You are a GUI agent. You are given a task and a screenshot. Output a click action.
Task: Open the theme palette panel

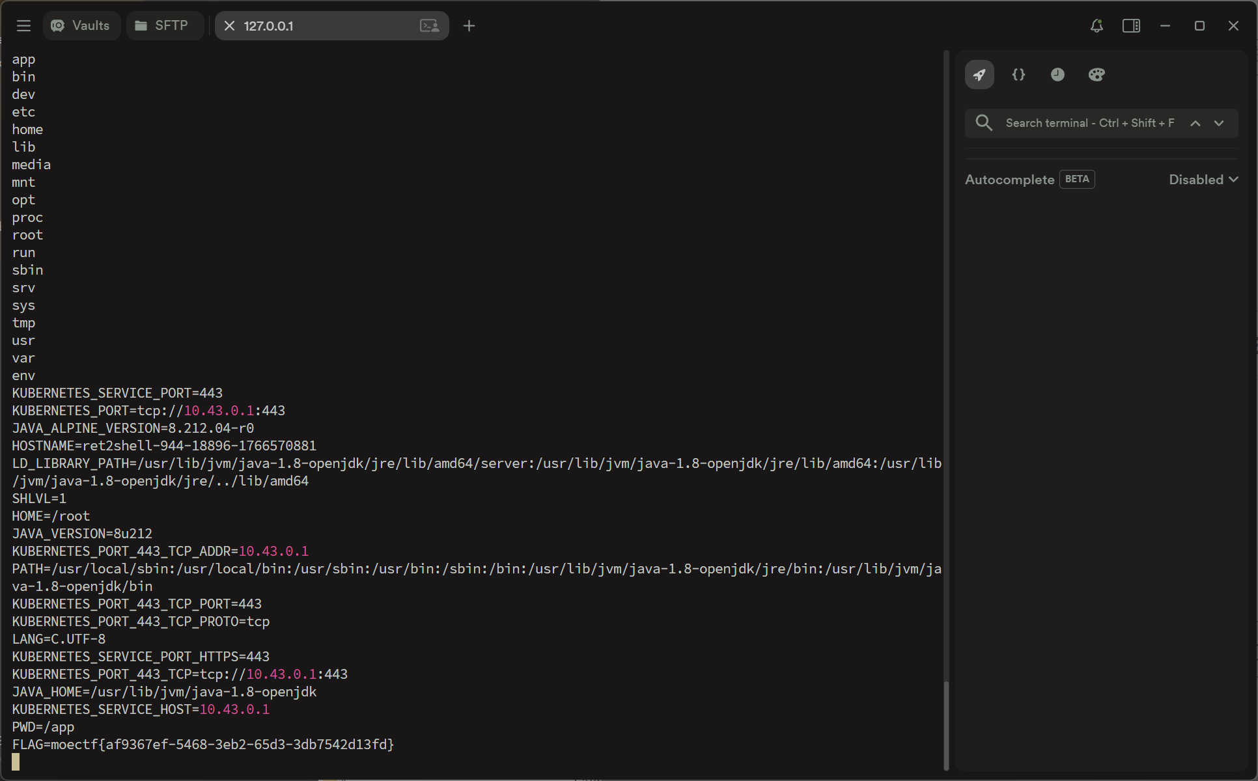coord(1097,75)
